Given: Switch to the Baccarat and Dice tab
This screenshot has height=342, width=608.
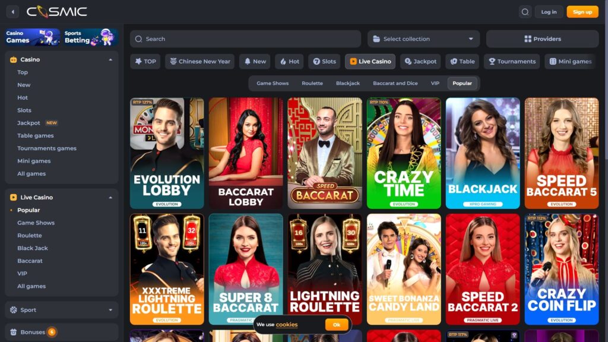Looking at the screenshot, I should 395,83.
